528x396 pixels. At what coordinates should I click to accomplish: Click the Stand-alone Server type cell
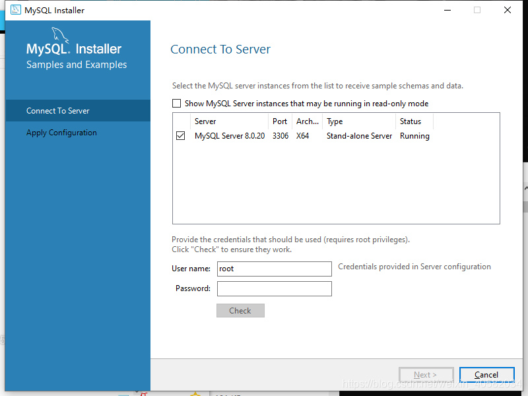point(359,136)
